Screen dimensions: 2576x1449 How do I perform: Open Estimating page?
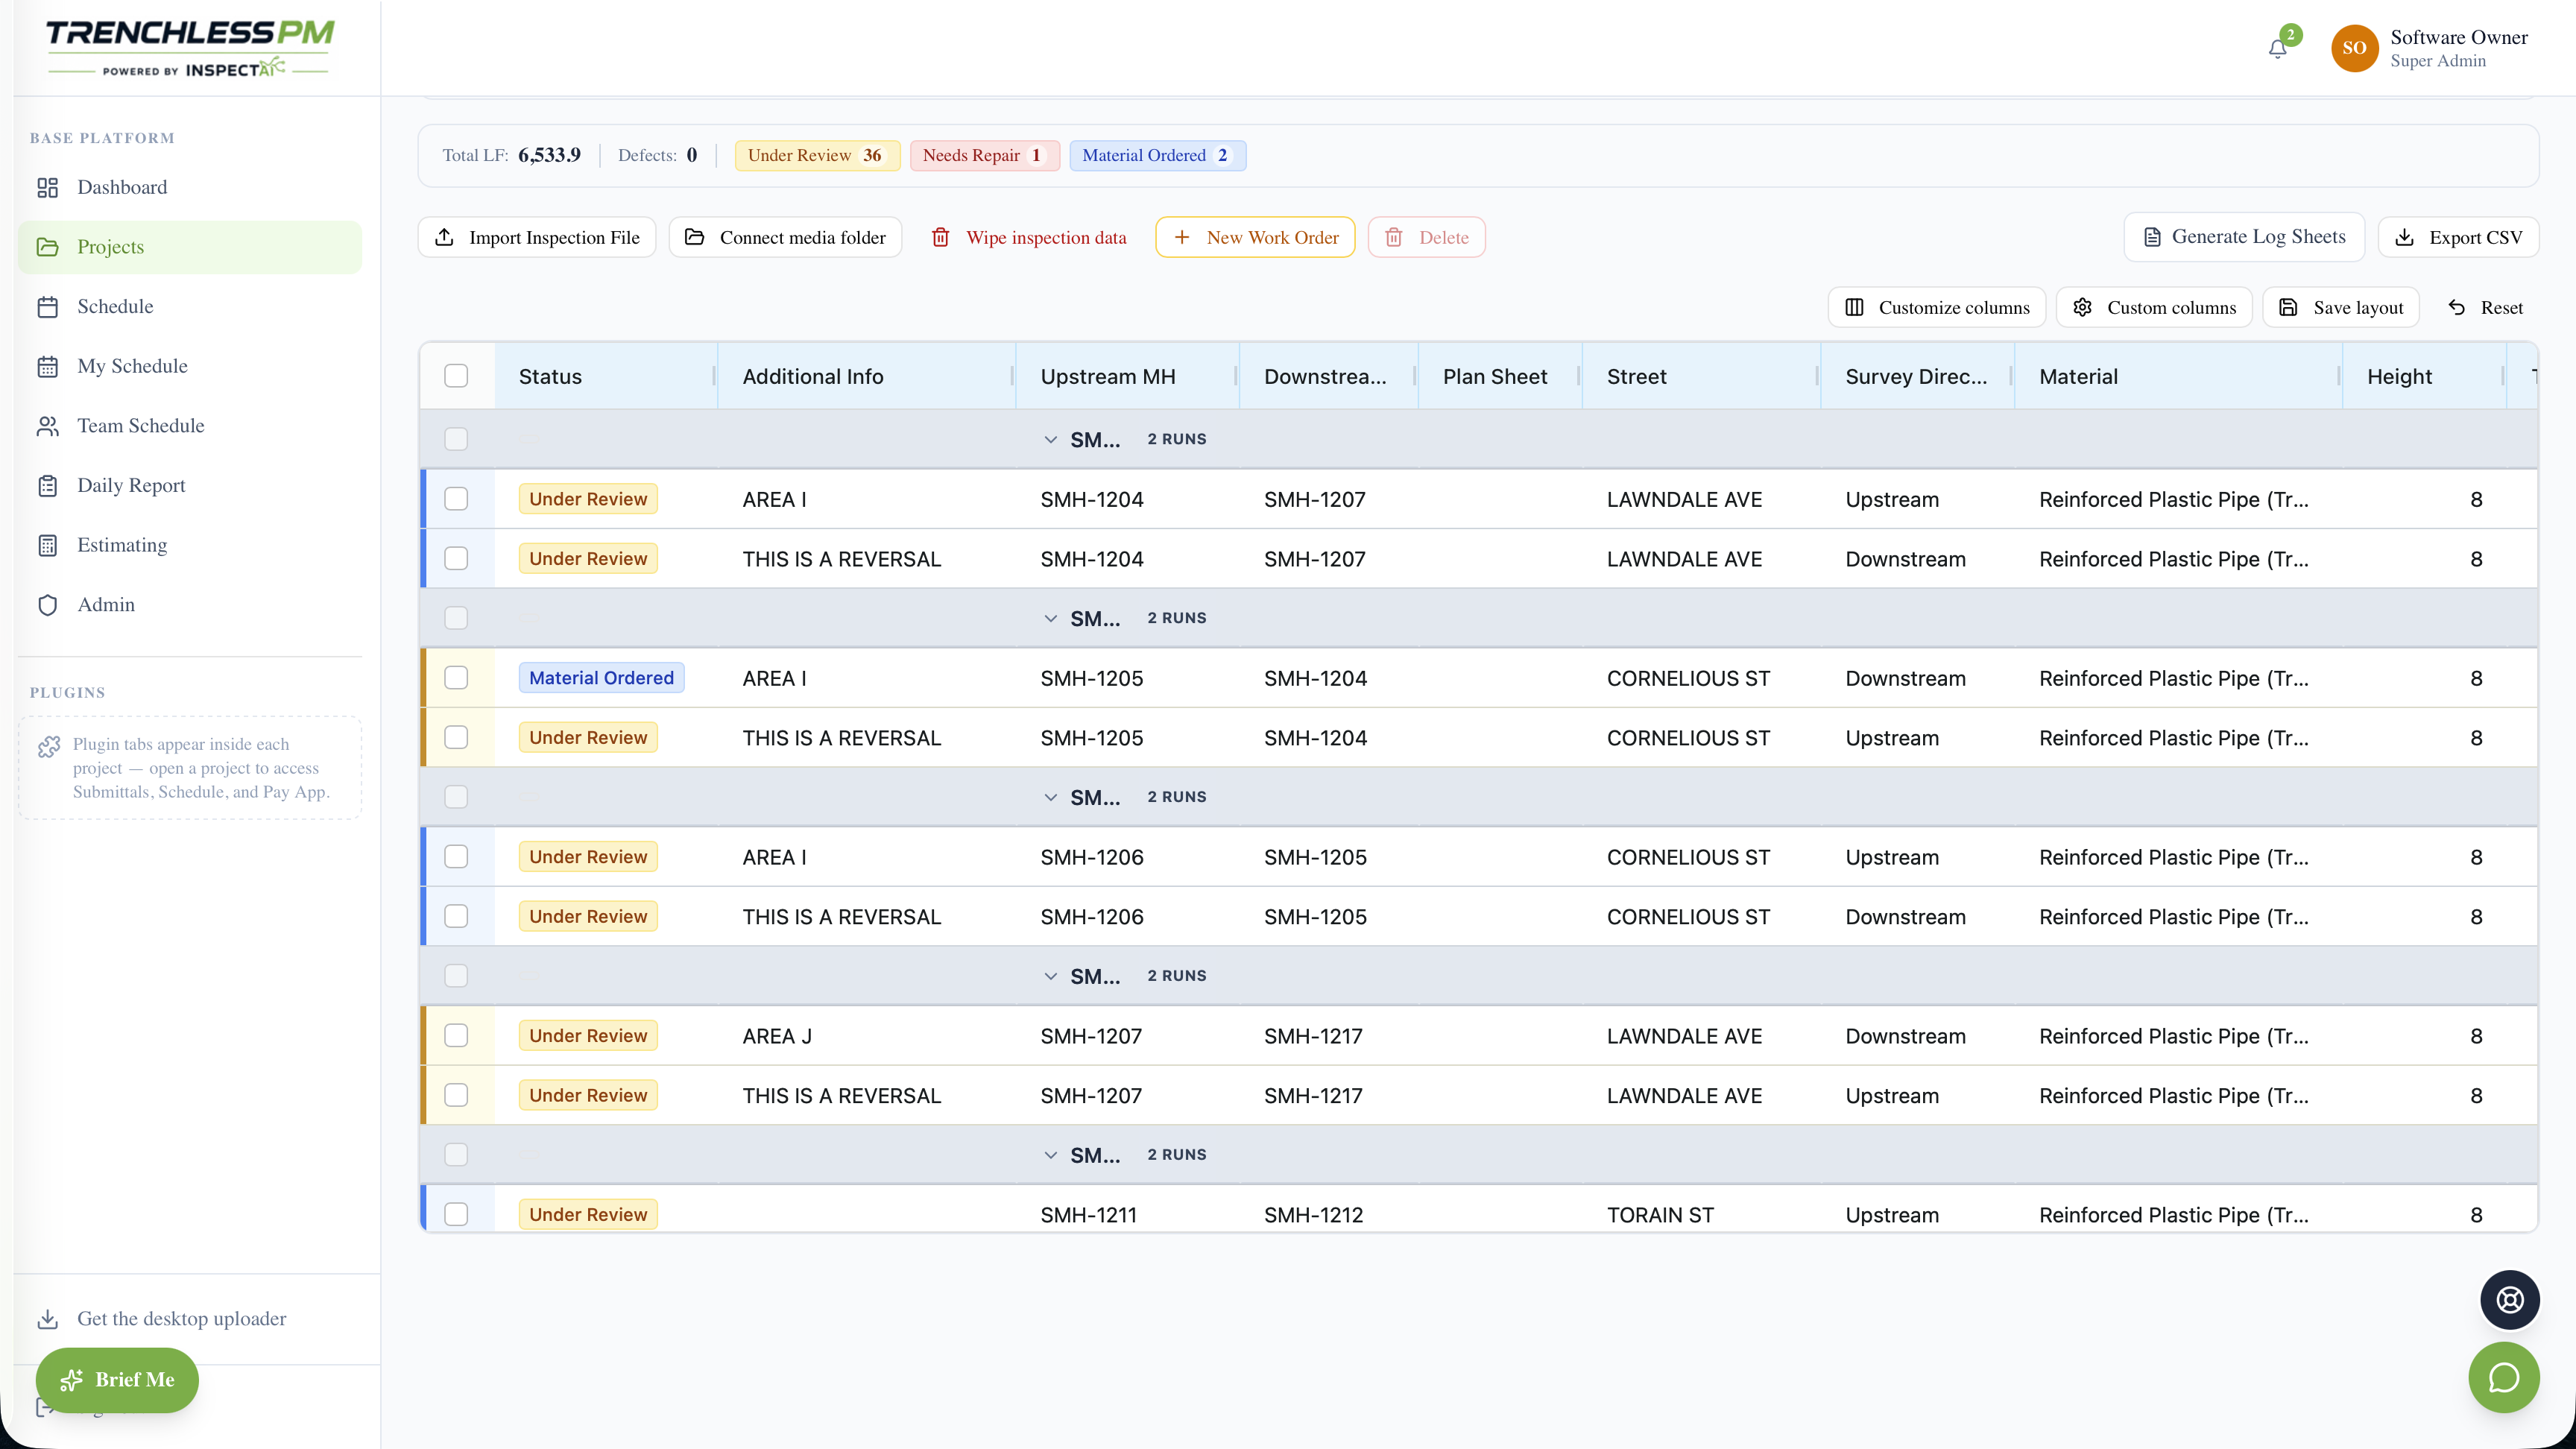click(190, 545)
